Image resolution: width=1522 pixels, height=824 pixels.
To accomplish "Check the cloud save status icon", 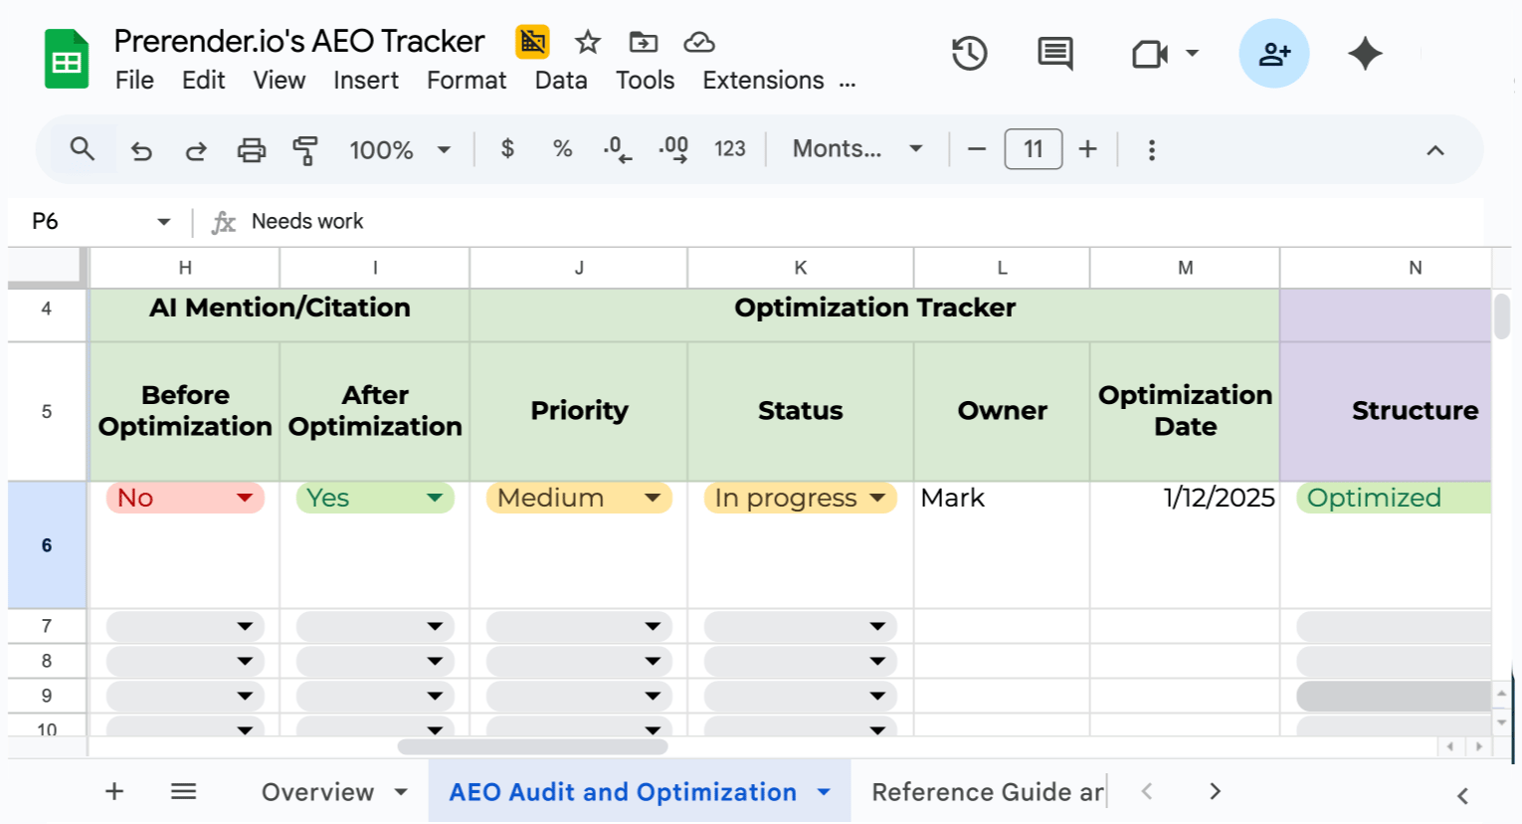I will click(x=699, y=42).
